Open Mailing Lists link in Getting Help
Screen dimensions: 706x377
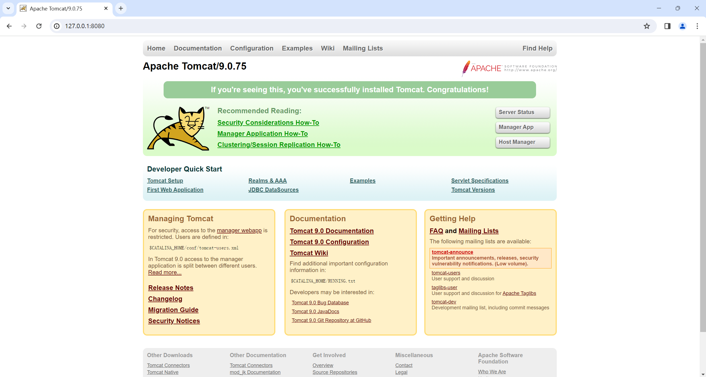pos(478,231)
